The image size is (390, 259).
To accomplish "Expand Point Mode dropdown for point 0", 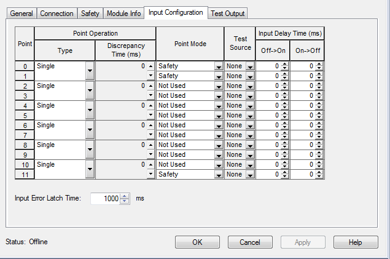I will point(218,66).
